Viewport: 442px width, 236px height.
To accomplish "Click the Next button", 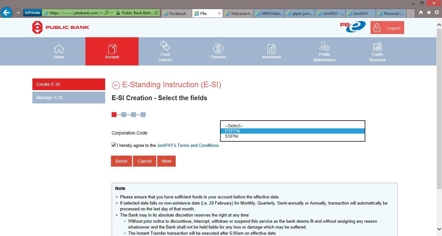I will pos(166,161).
